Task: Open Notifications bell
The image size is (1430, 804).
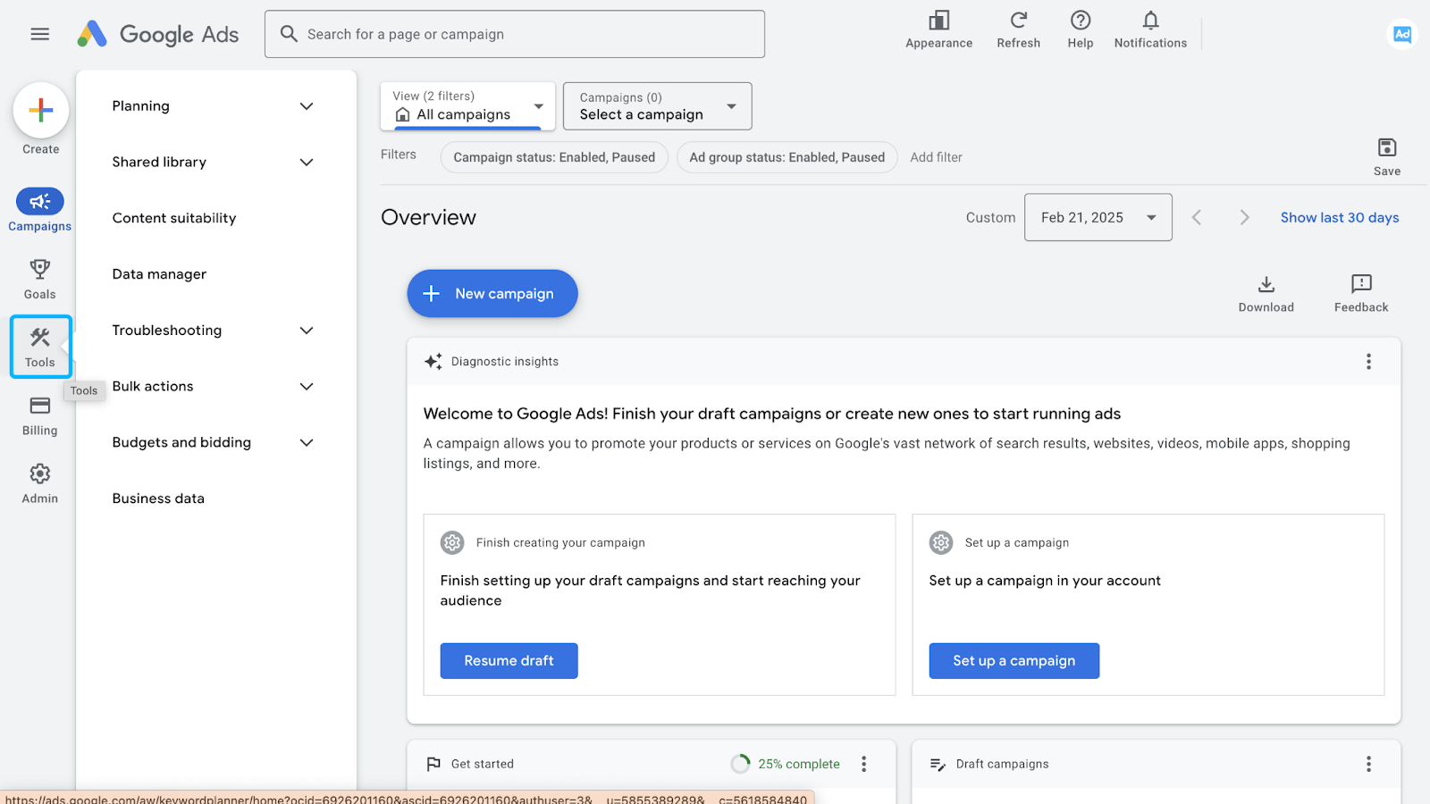Action: 1150,29
